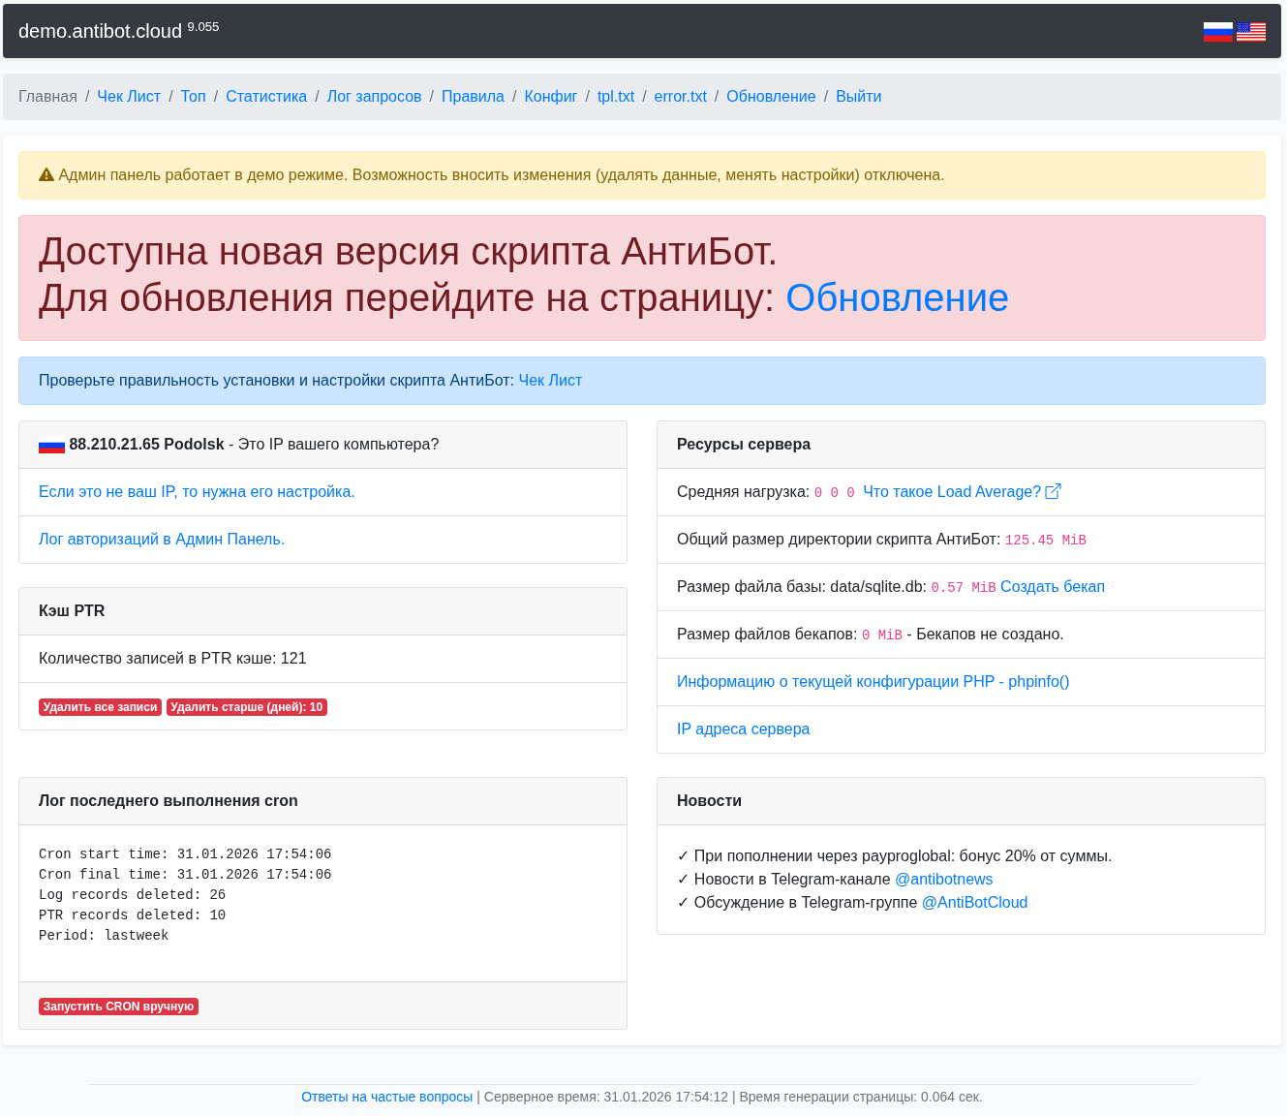
Task: Click the Выйти logout link
Action: 858,97
